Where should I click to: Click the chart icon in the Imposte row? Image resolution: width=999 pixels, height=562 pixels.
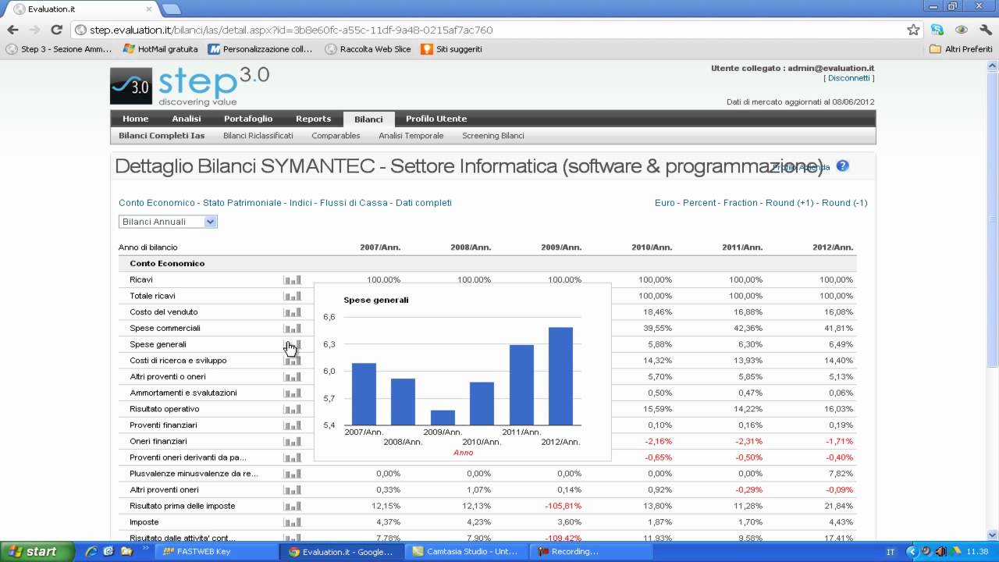[293, 522]
